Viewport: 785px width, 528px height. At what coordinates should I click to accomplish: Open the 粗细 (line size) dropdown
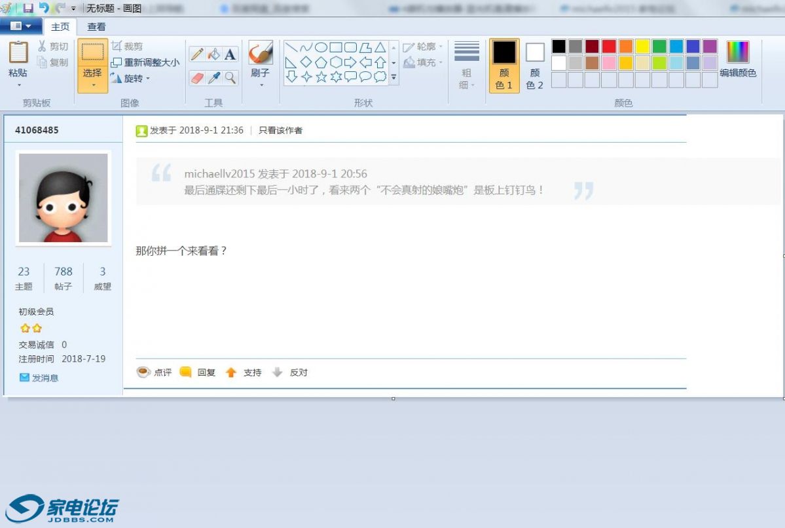[466, 65]
